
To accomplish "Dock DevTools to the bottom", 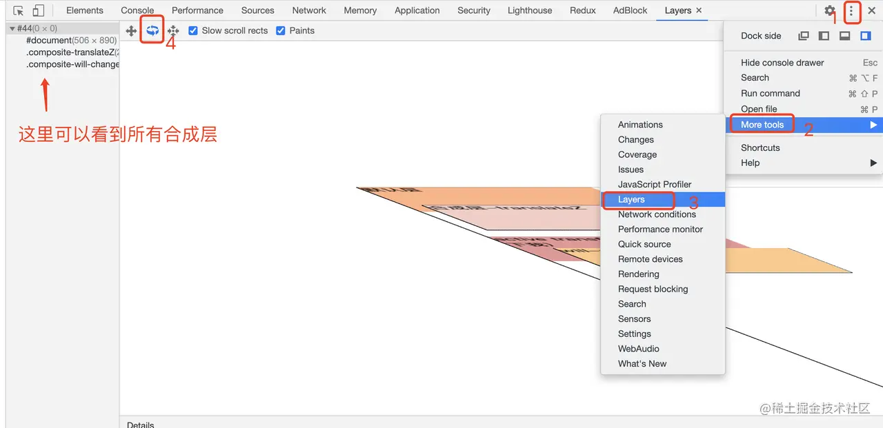I will pos(844,36).
